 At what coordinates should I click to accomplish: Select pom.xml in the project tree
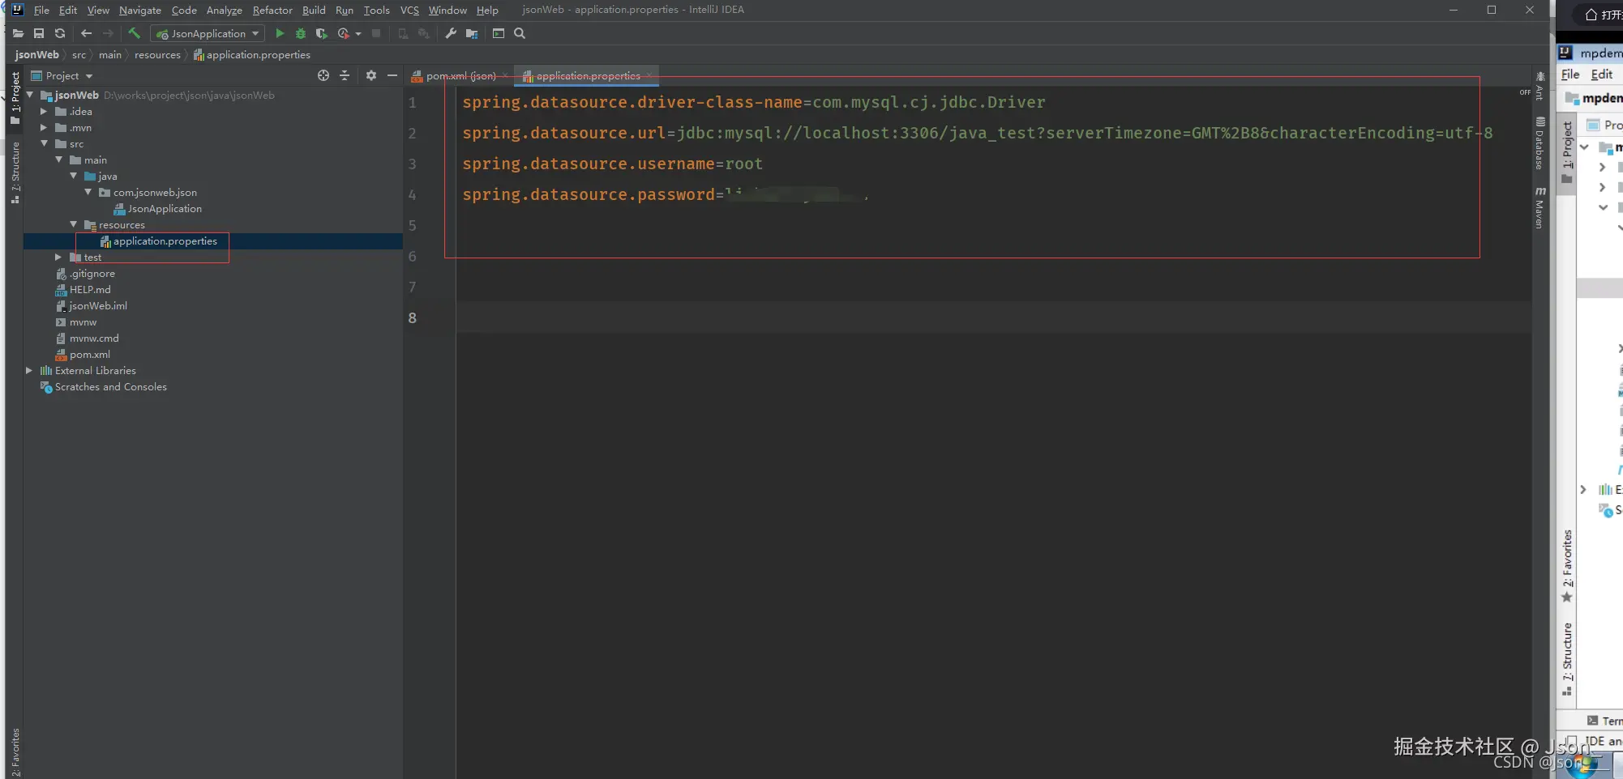(x=90, y=355)
